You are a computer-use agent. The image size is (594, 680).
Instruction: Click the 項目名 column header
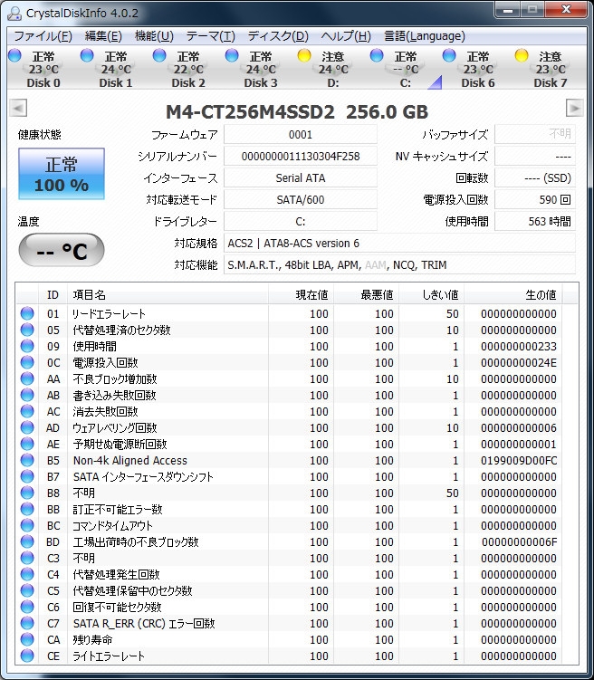(168, 295)
